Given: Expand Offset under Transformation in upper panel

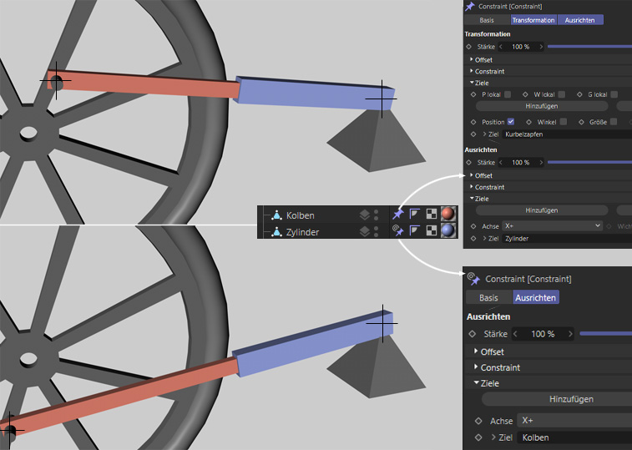Looking at the screenshot, I should (x=472, y=59).
